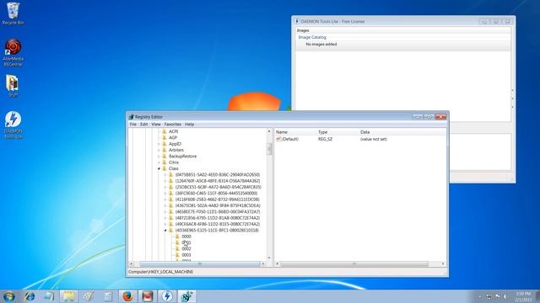Launch the DAEMON Tools Lite desktop shortcut
The image size is (540, 303).
pos(13,125)
